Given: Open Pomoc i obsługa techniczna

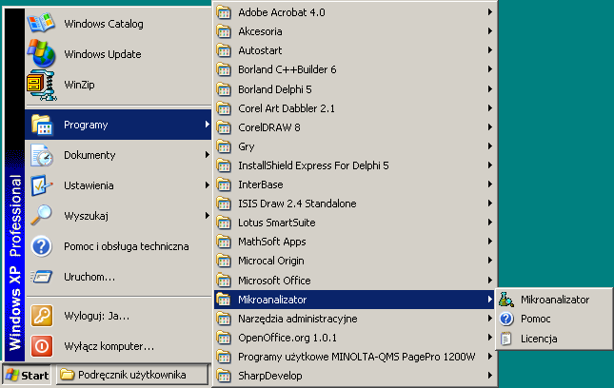Looking at the screenshot, I should (x=118, y=246).
